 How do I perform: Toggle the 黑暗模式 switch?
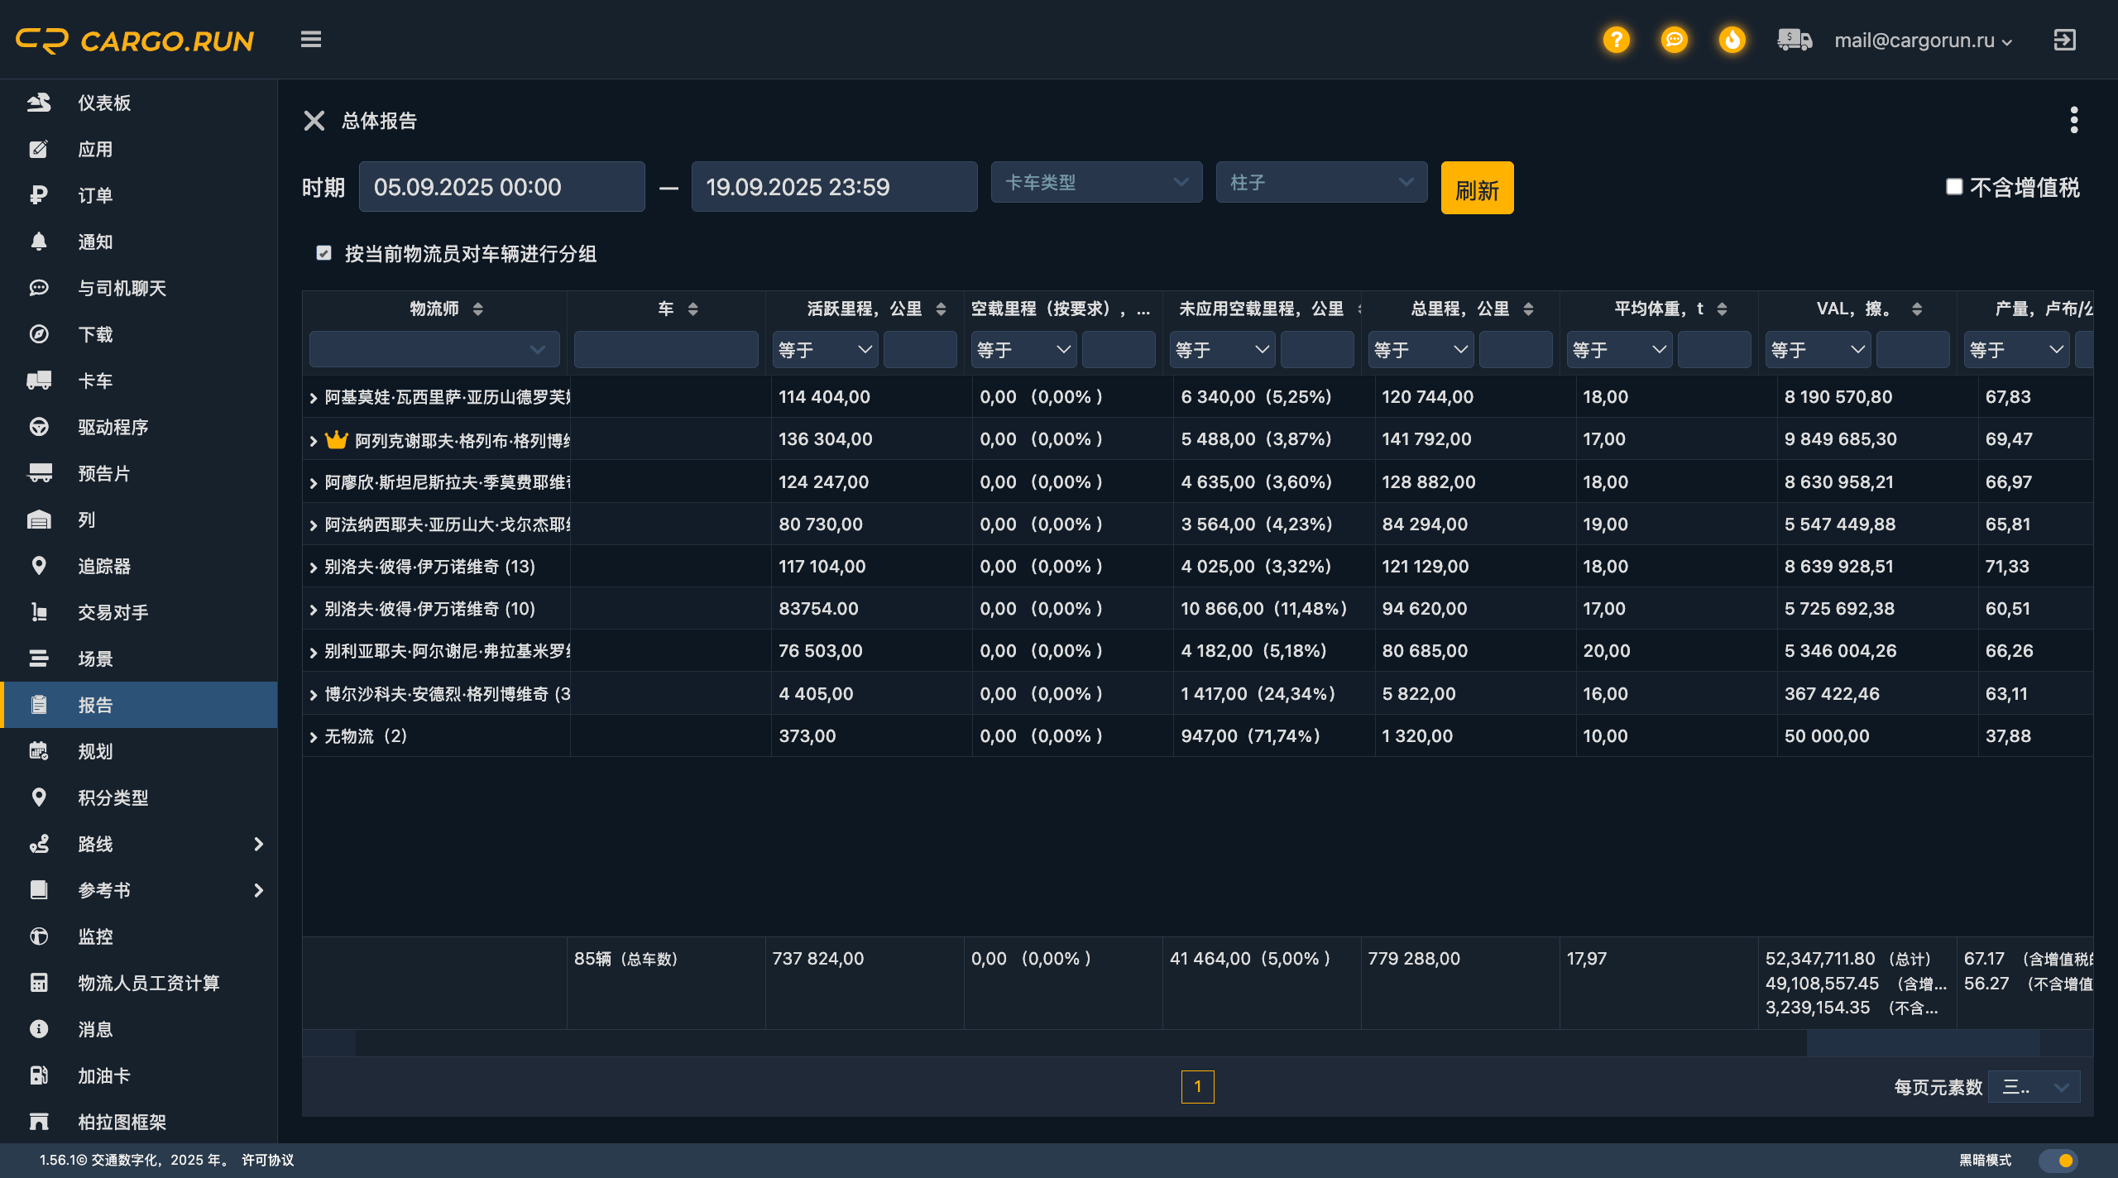[x=2058, y=1160]
